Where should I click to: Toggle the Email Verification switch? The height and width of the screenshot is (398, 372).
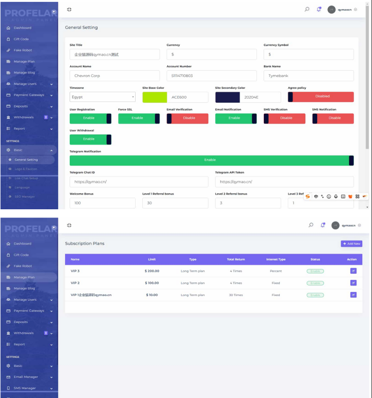pyautogui.click(x=187, y=118)
